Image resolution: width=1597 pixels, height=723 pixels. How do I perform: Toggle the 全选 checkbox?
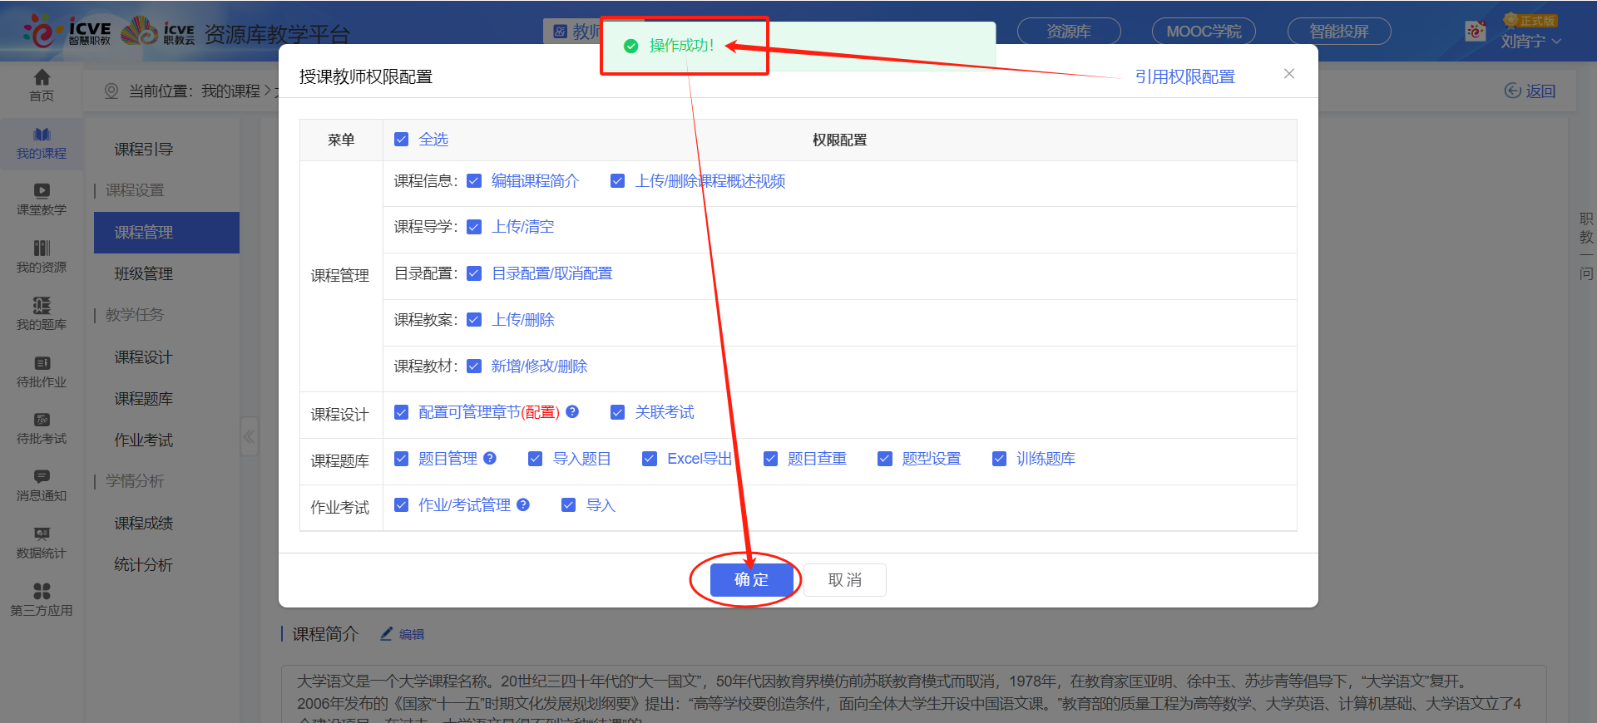(x=402, y=140)
